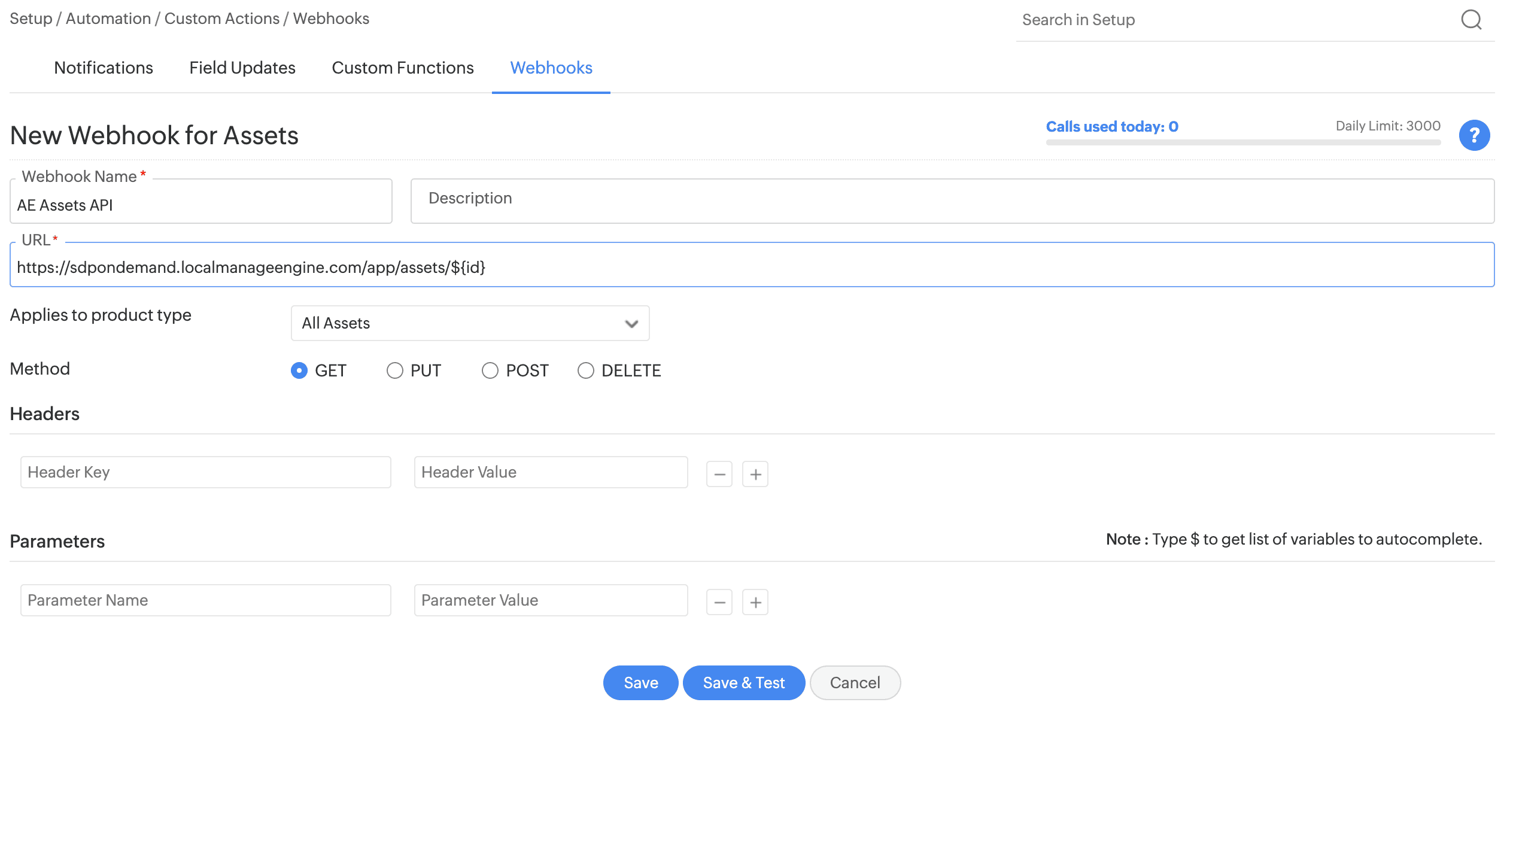
Task: Choose the PUT method option
Action: point(395,370)
